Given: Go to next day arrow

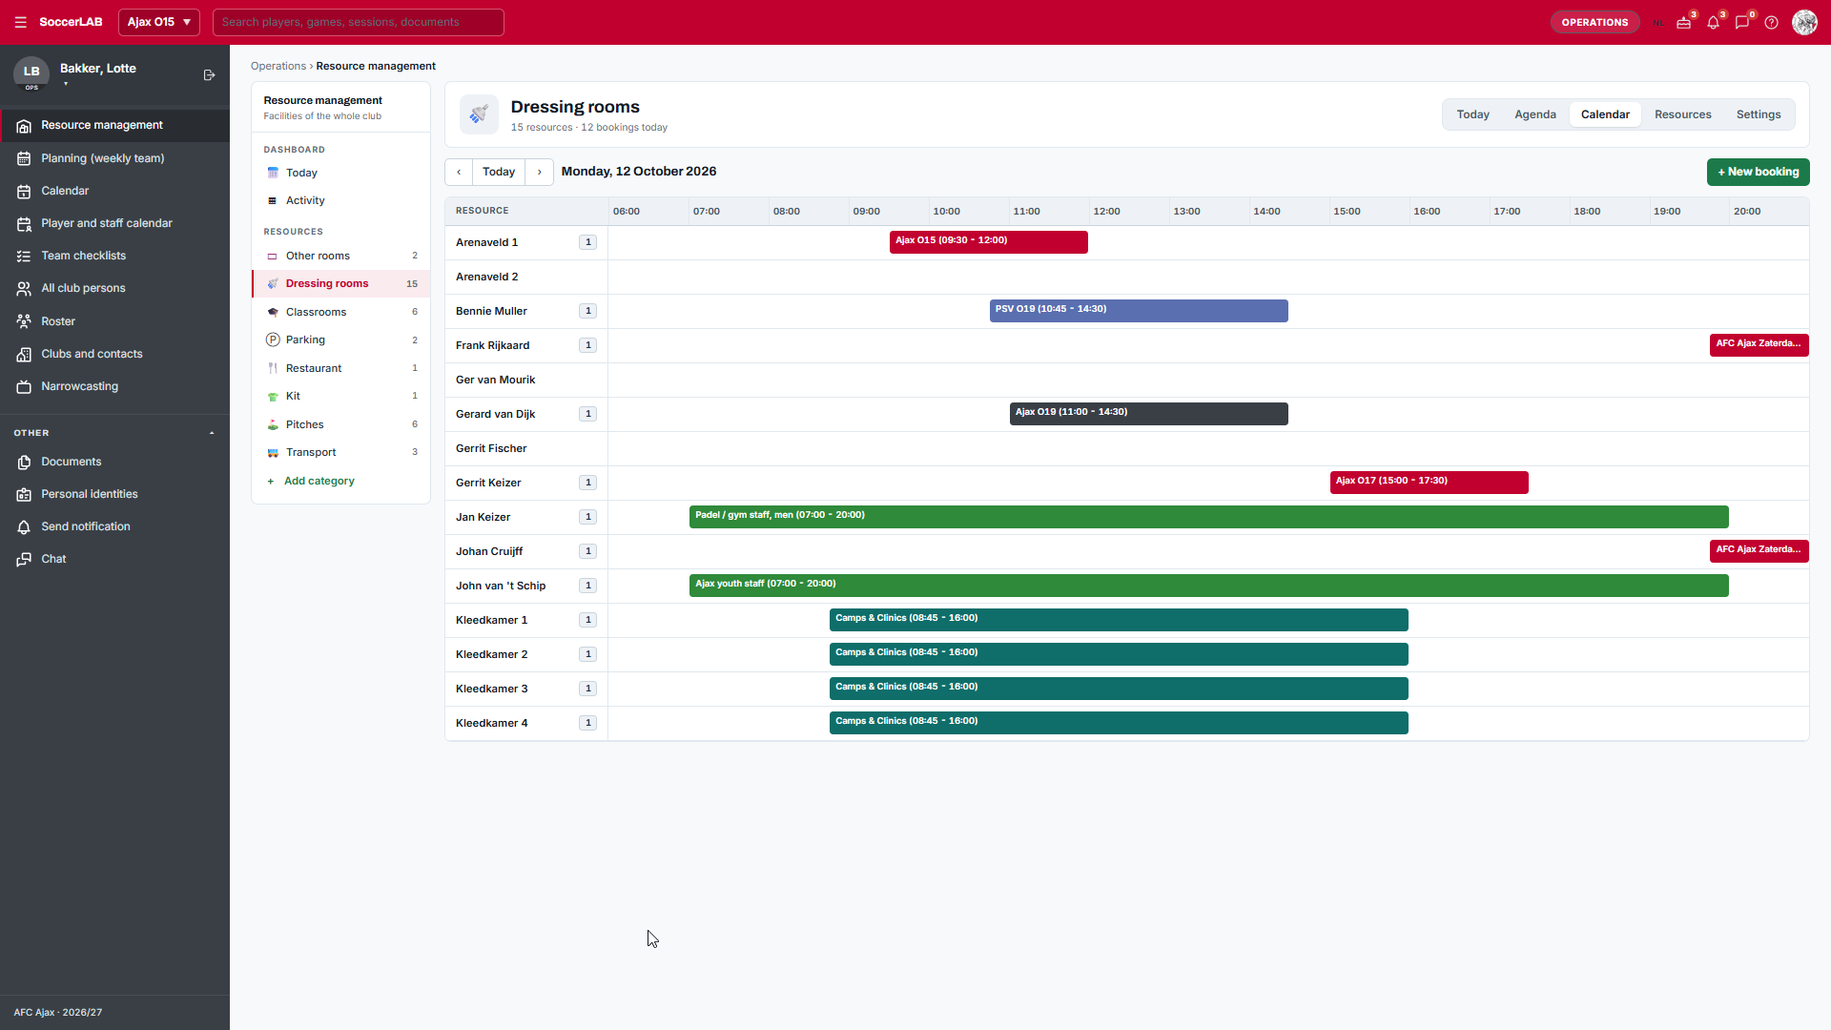Looking at the screenshot, I should tap(540, 172).
